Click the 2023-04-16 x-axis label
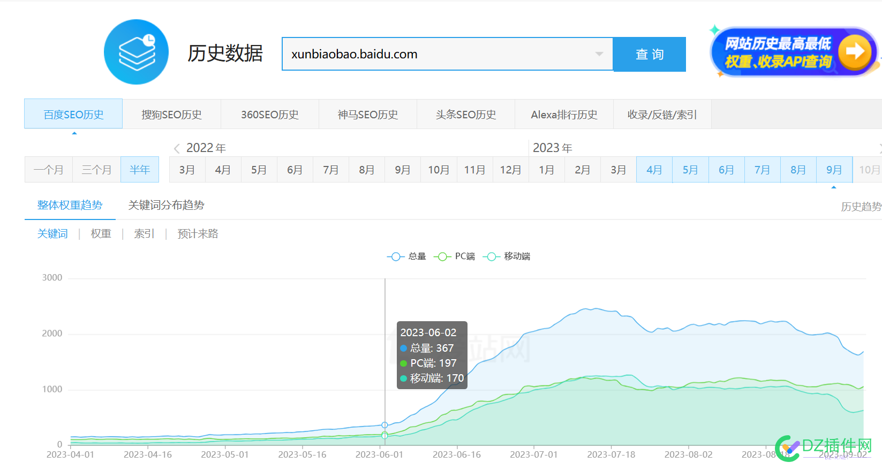This screenshot has height=470, width=882. tap(148, 454)
